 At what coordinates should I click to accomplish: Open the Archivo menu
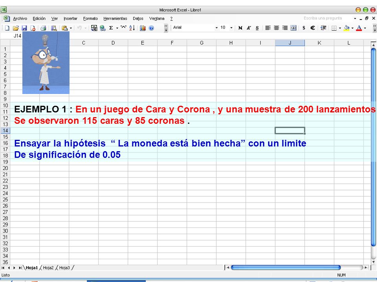(20, 18)
